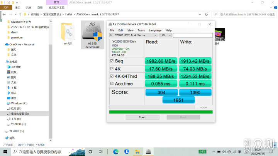Click the refresh button in the address bar
Image resolution: width=278 pixels, height=156 pixels.
pyautogui.click(x=206, y=15)
